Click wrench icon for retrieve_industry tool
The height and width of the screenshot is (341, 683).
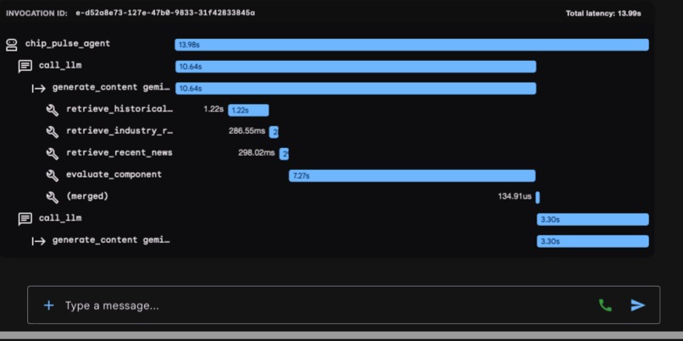tap(53, 132)
